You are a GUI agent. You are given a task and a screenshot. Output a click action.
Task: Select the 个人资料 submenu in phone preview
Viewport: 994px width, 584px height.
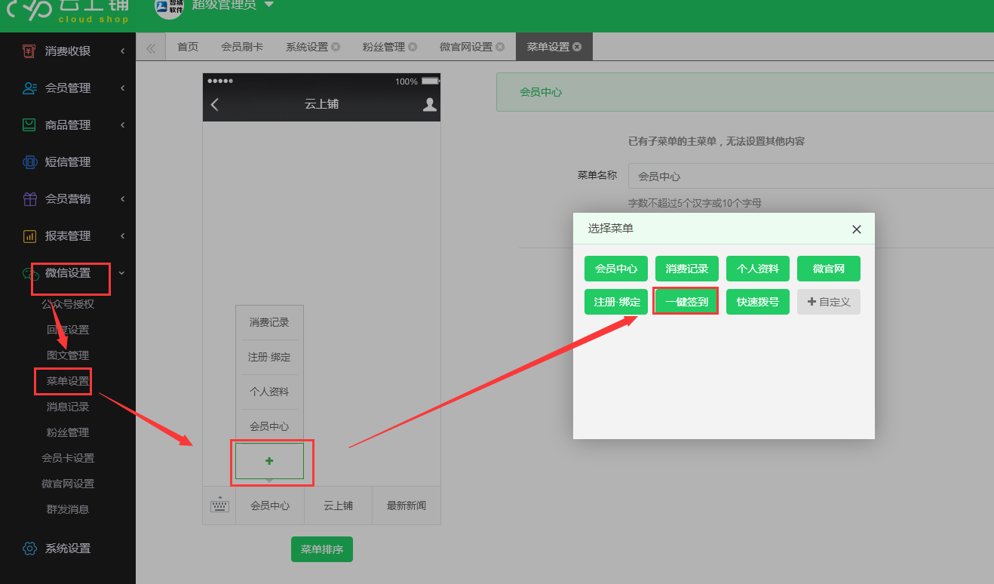point(269,392)
